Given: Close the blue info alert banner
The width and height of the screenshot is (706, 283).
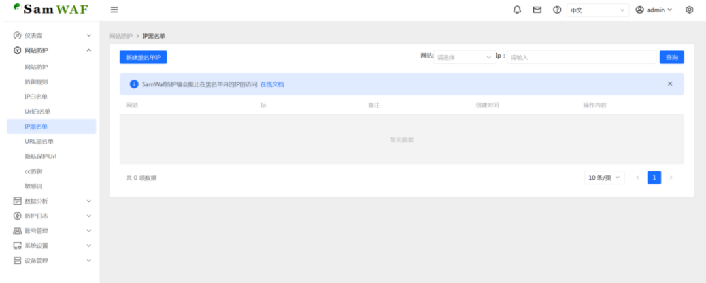Looking at the screenshot, I should point(669,84).
